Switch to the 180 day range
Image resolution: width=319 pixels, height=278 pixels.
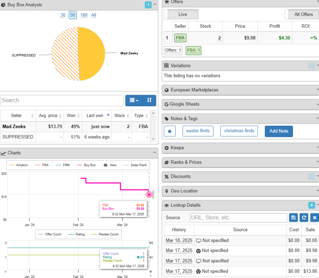click(x=84, y=15)
